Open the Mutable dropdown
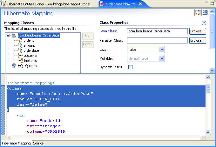Image resolution: width=216 pixels, height=147 pixels. coord(162,58)
